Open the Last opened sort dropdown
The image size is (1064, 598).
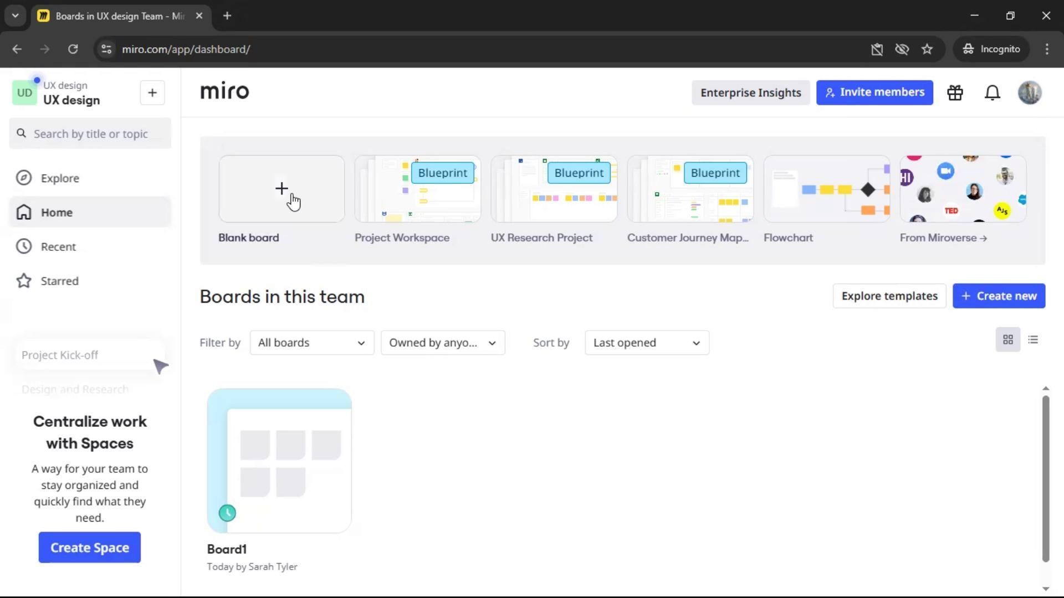click(646, 343)
